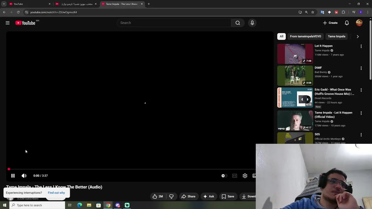The height and width of the screenshot is (209, 372).
Task: Bookmark this page with the star
Action: click(x=313, y=12)
